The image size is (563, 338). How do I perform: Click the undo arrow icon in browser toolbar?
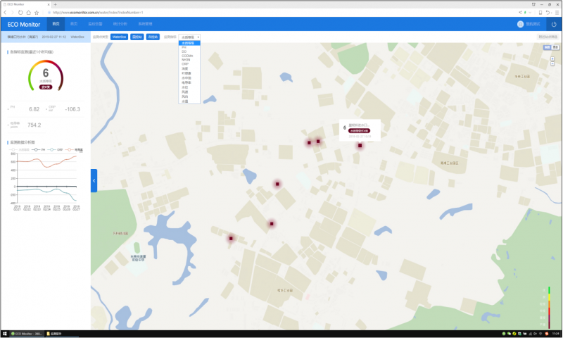[548, 12]
